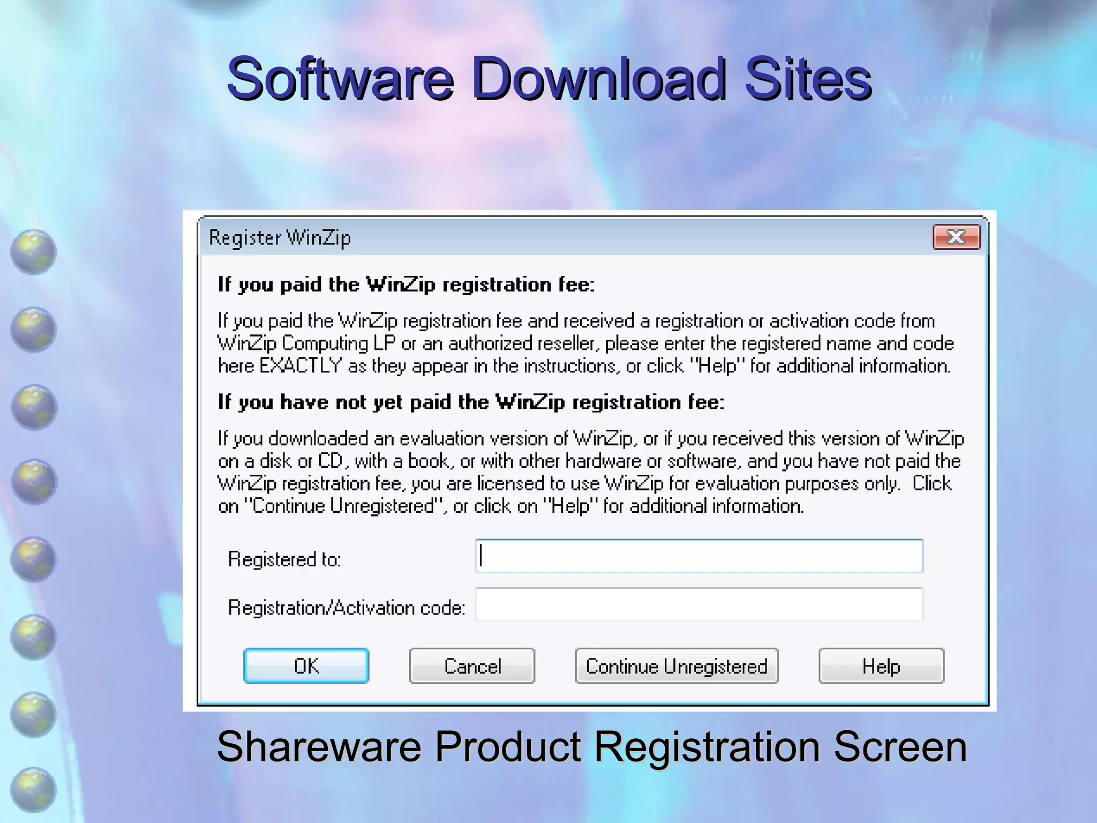The width and height of the screenshot is (1097, 823).
Task: Close the Register WinZip dialog
Action: point(957,237)
